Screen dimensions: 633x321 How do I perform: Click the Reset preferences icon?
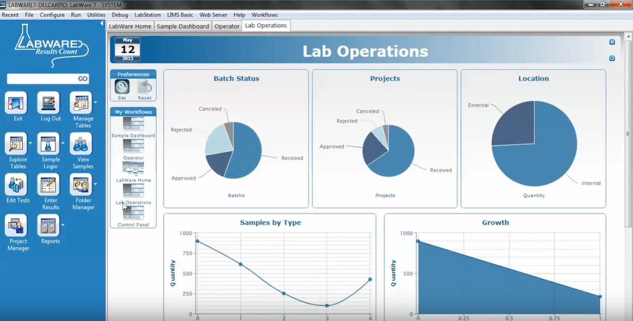coord(145,87)
